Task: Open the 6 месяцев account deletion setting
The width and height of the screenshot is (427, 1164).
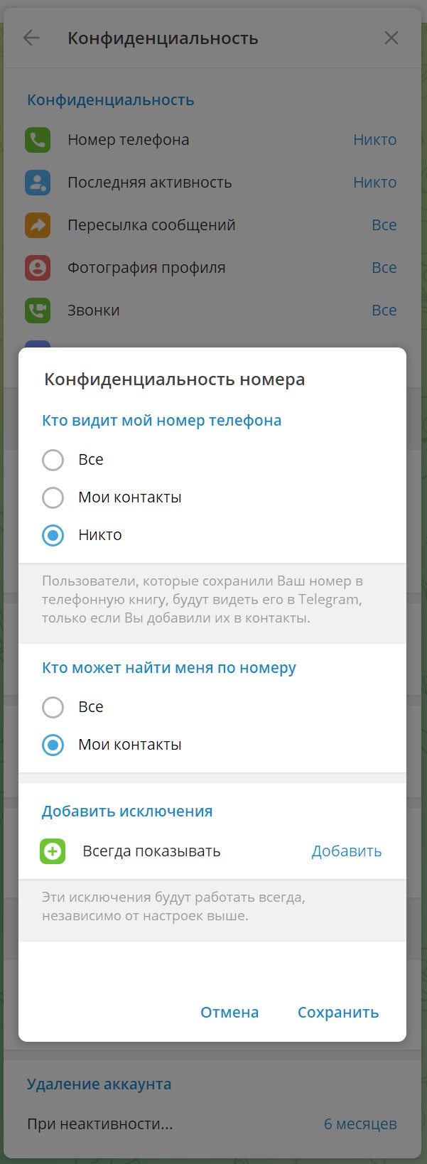Action: tap(360, 1124)
